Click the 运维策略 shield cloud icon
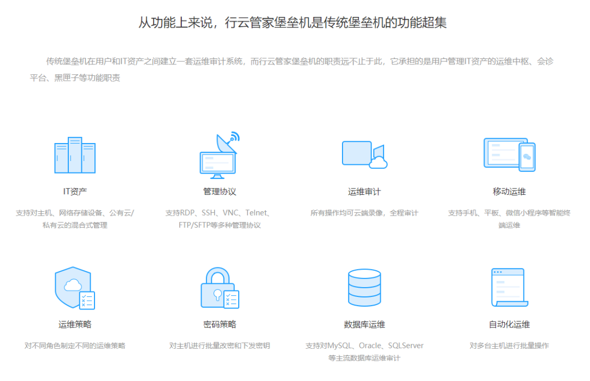The width and height of the screenshot is (590, 381). tap(75, 288)
